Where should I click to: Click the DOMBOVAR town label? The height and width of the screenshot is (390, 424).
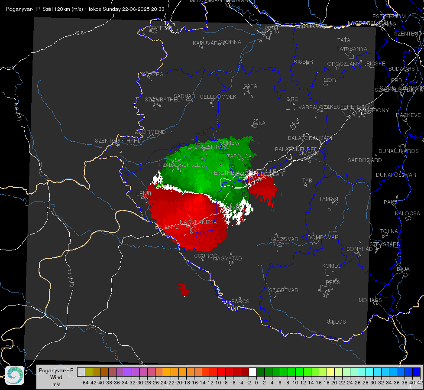pyautogui.click(x=323, y=237)
